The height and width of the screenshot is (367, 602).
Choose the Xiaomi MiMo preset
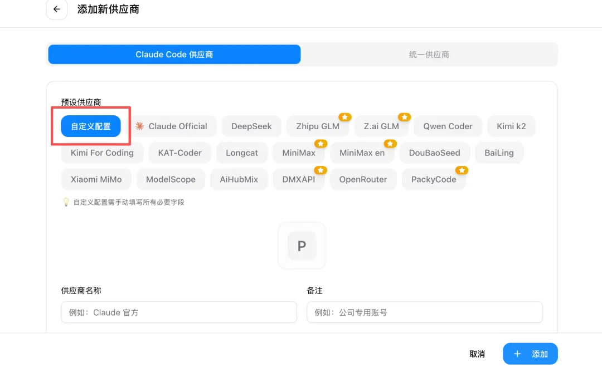96,179
